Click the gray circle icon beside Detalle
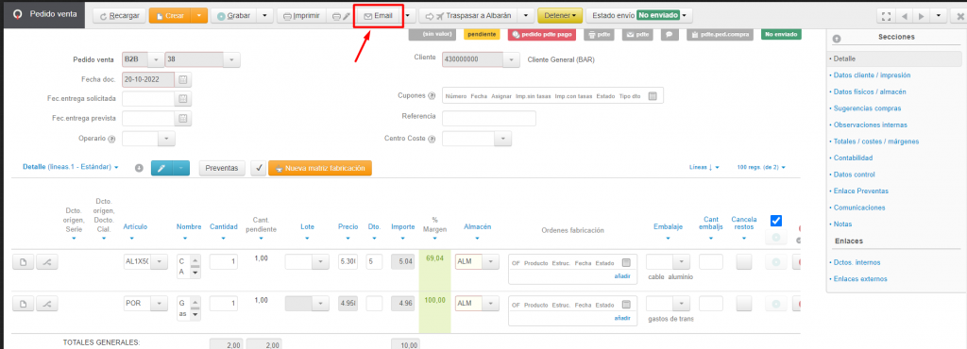967x349 pixels. point(139,167)
